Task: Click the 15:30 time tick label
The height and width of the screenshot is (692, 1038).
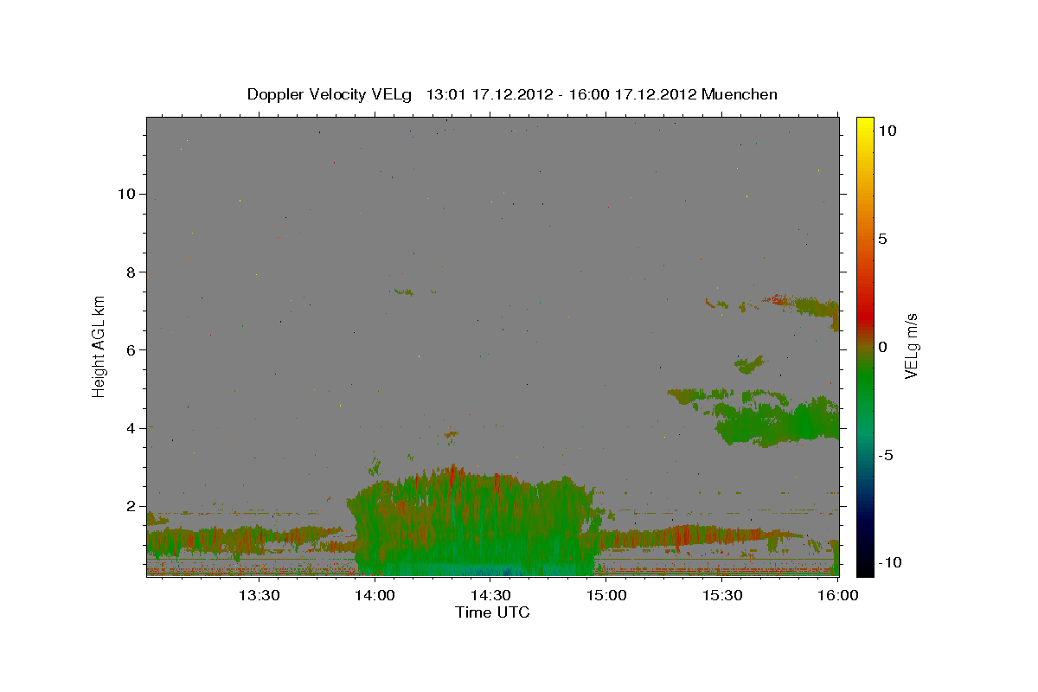Action: point(722,595)
